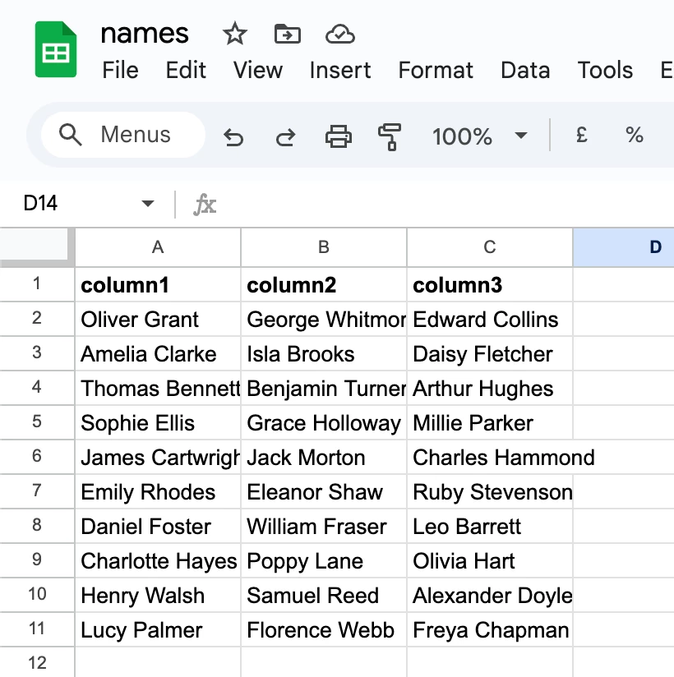Select the Amelia Clarke cell
Image resolution: width=674 pixels, height=677 pixels.
(x=158, y=353)
